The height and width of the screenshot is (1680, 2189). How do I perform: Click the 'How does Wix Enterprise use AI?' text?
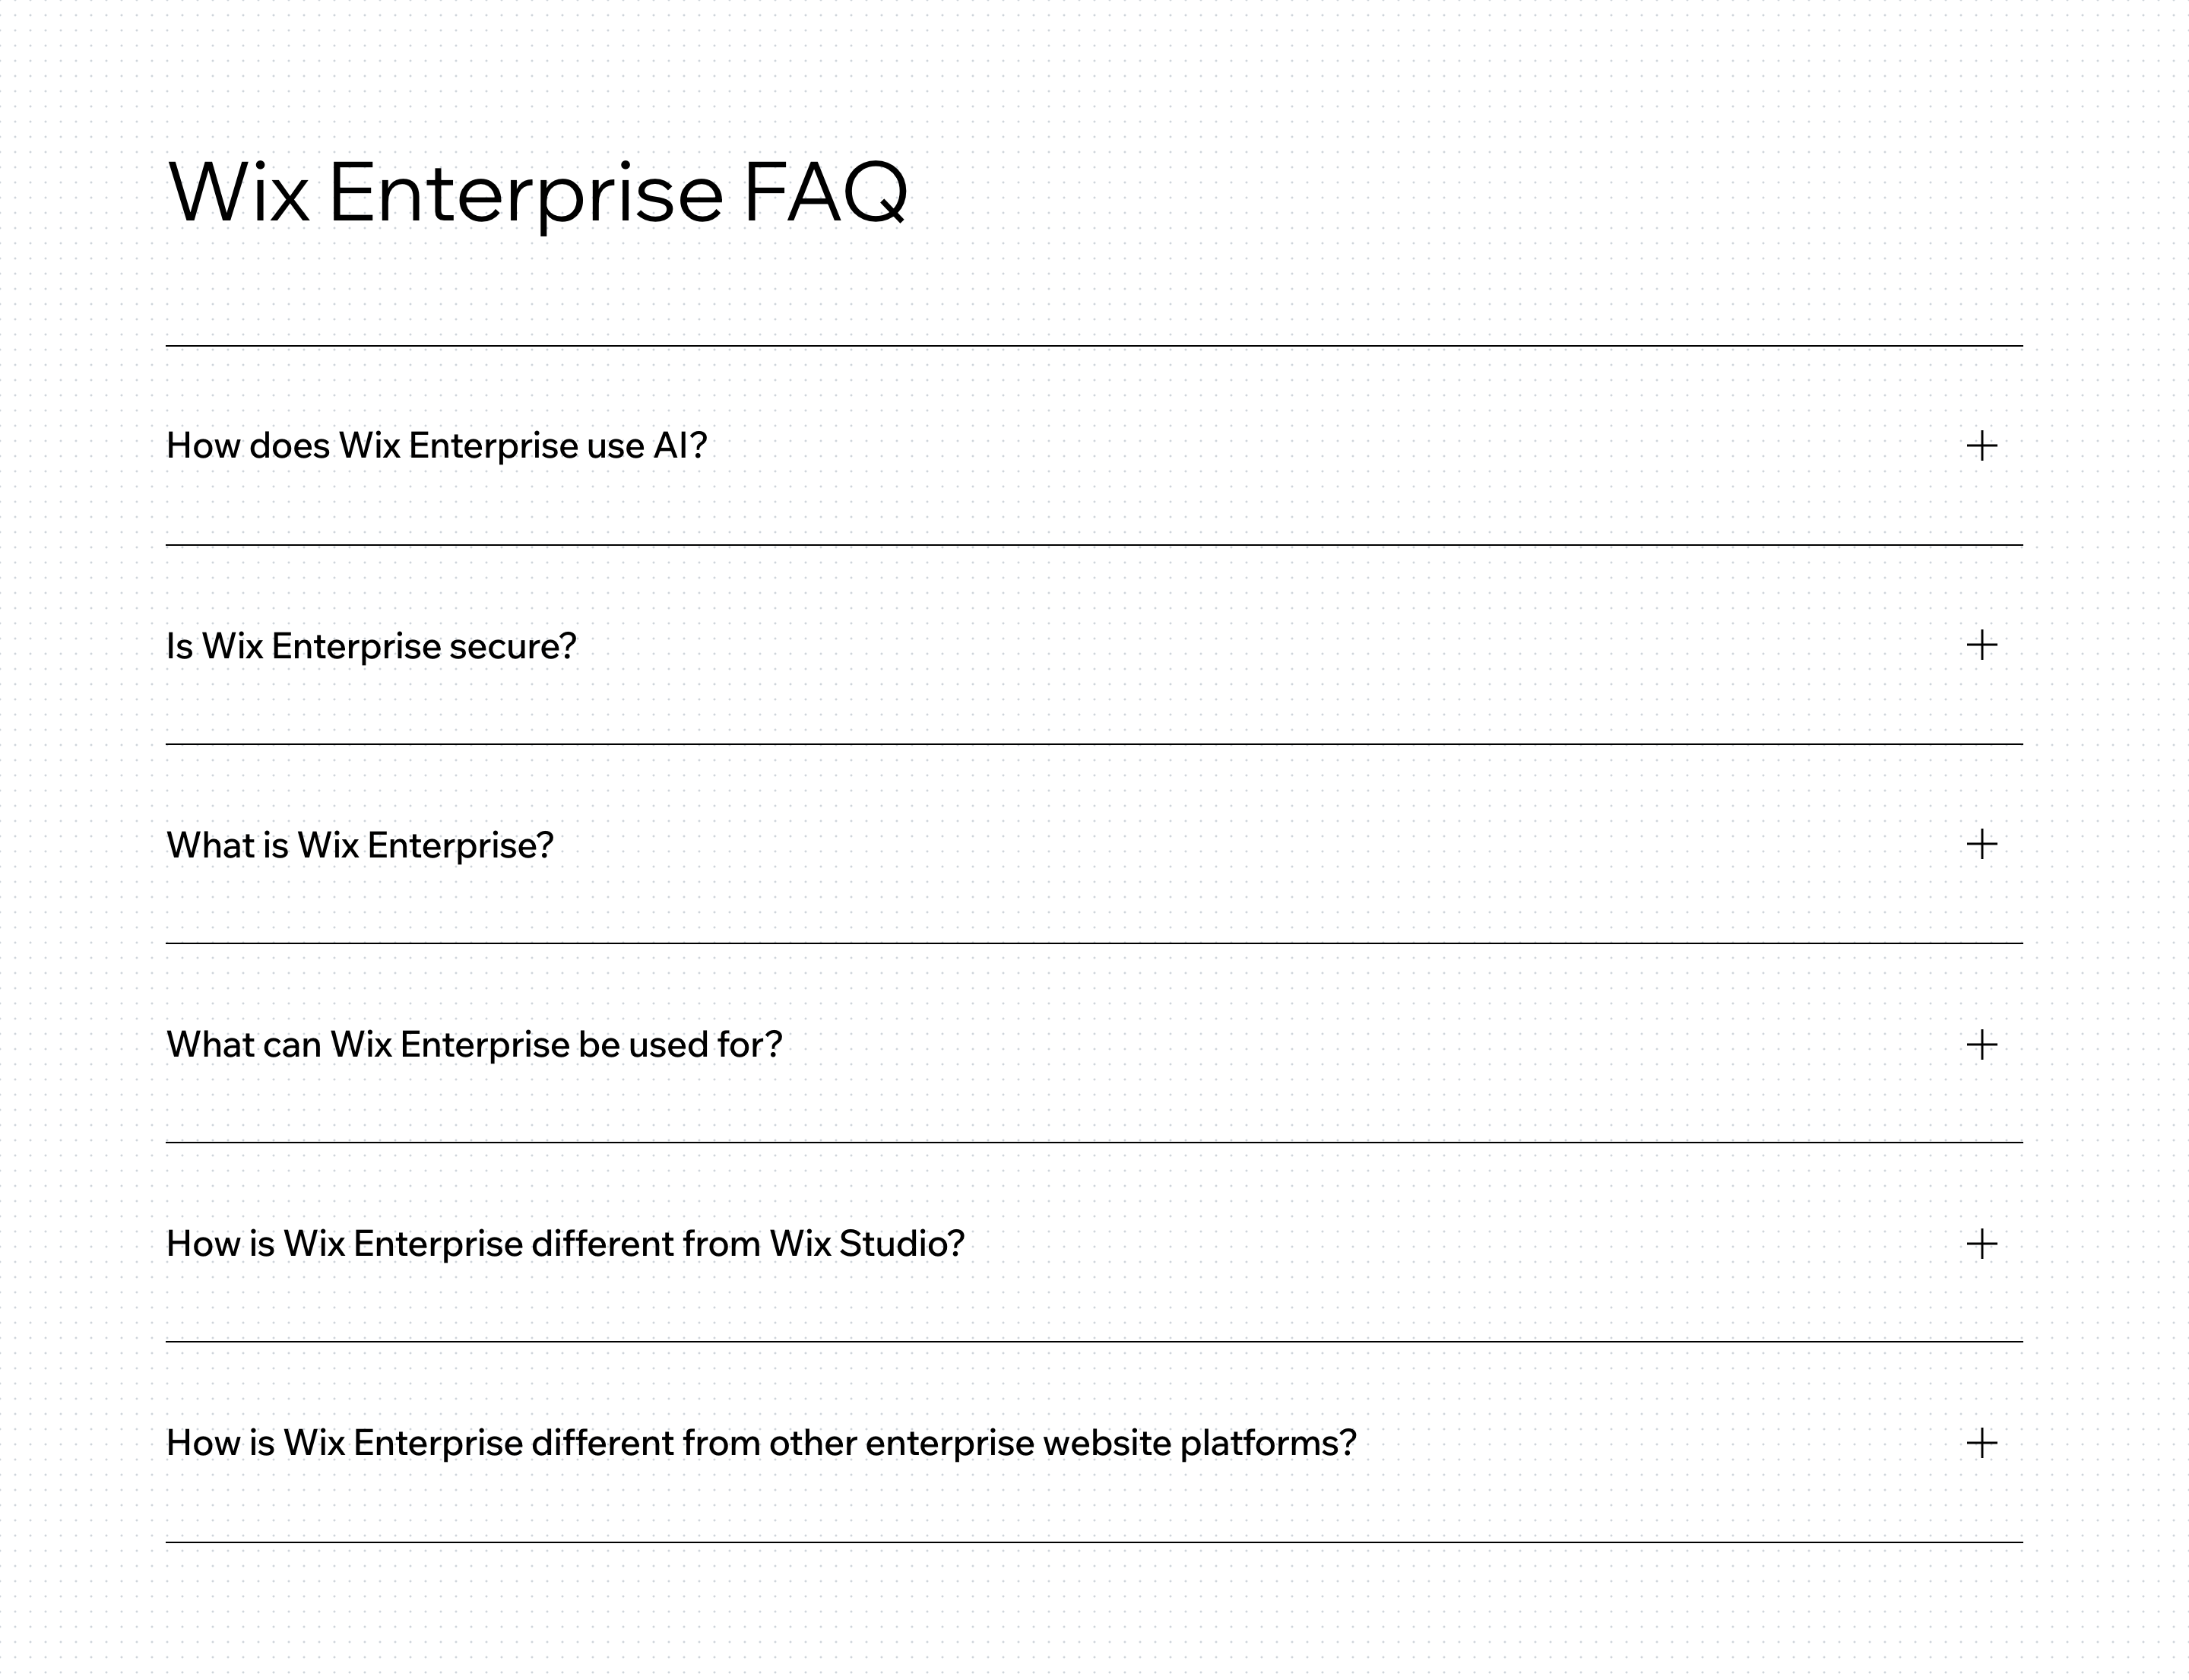pos(436,446)
